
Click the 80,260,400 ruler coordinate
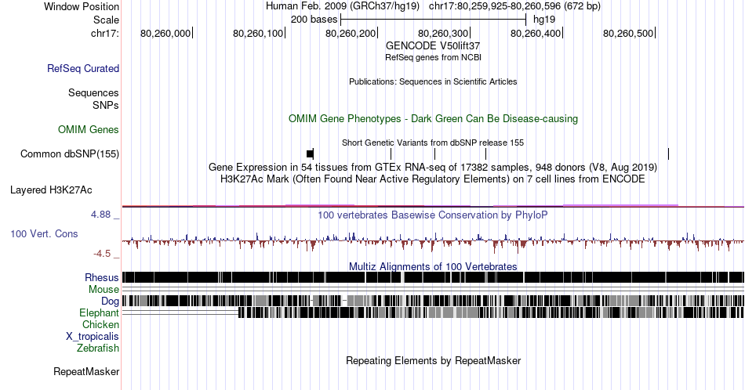536,33
